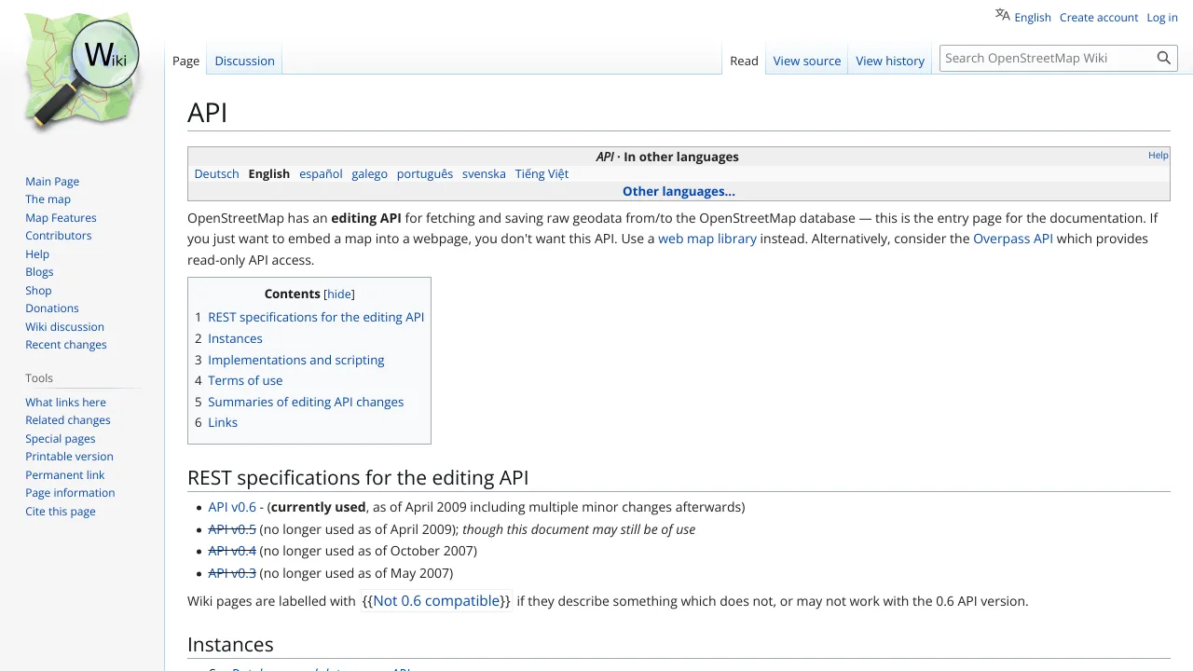Open Not 0.6 compatible template link
Viewport: 1193px width, 671px height.
click(436, 601)
